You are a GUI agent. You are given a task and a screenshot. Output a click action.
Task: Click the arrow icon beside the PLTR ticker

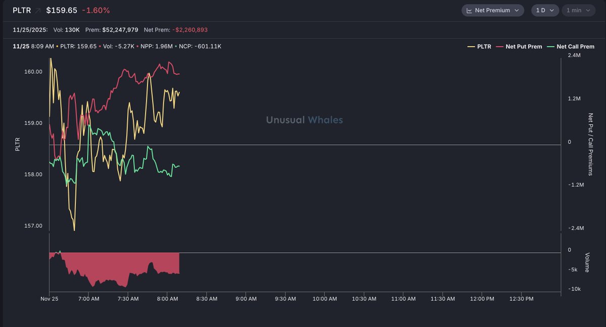38,11
